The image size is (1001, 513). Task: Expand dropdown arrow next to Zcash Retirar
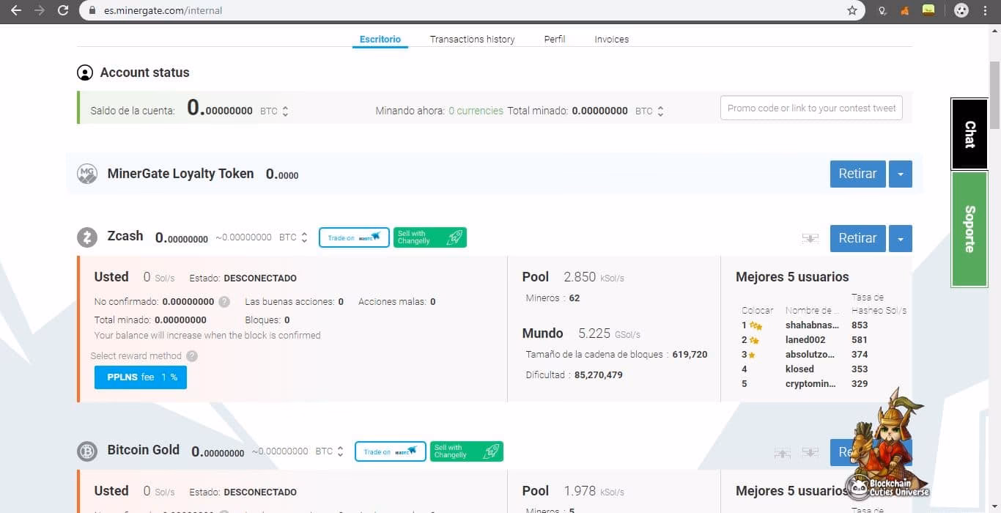[x=900, y=238]
